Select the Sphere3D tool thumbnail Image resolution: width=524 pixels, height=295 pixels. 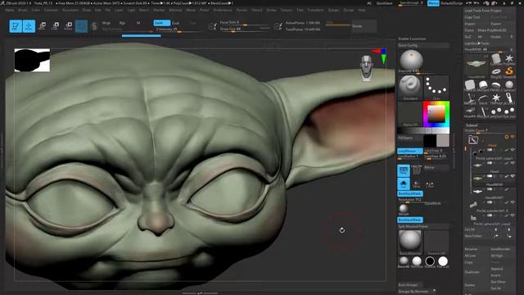[509, 85]
